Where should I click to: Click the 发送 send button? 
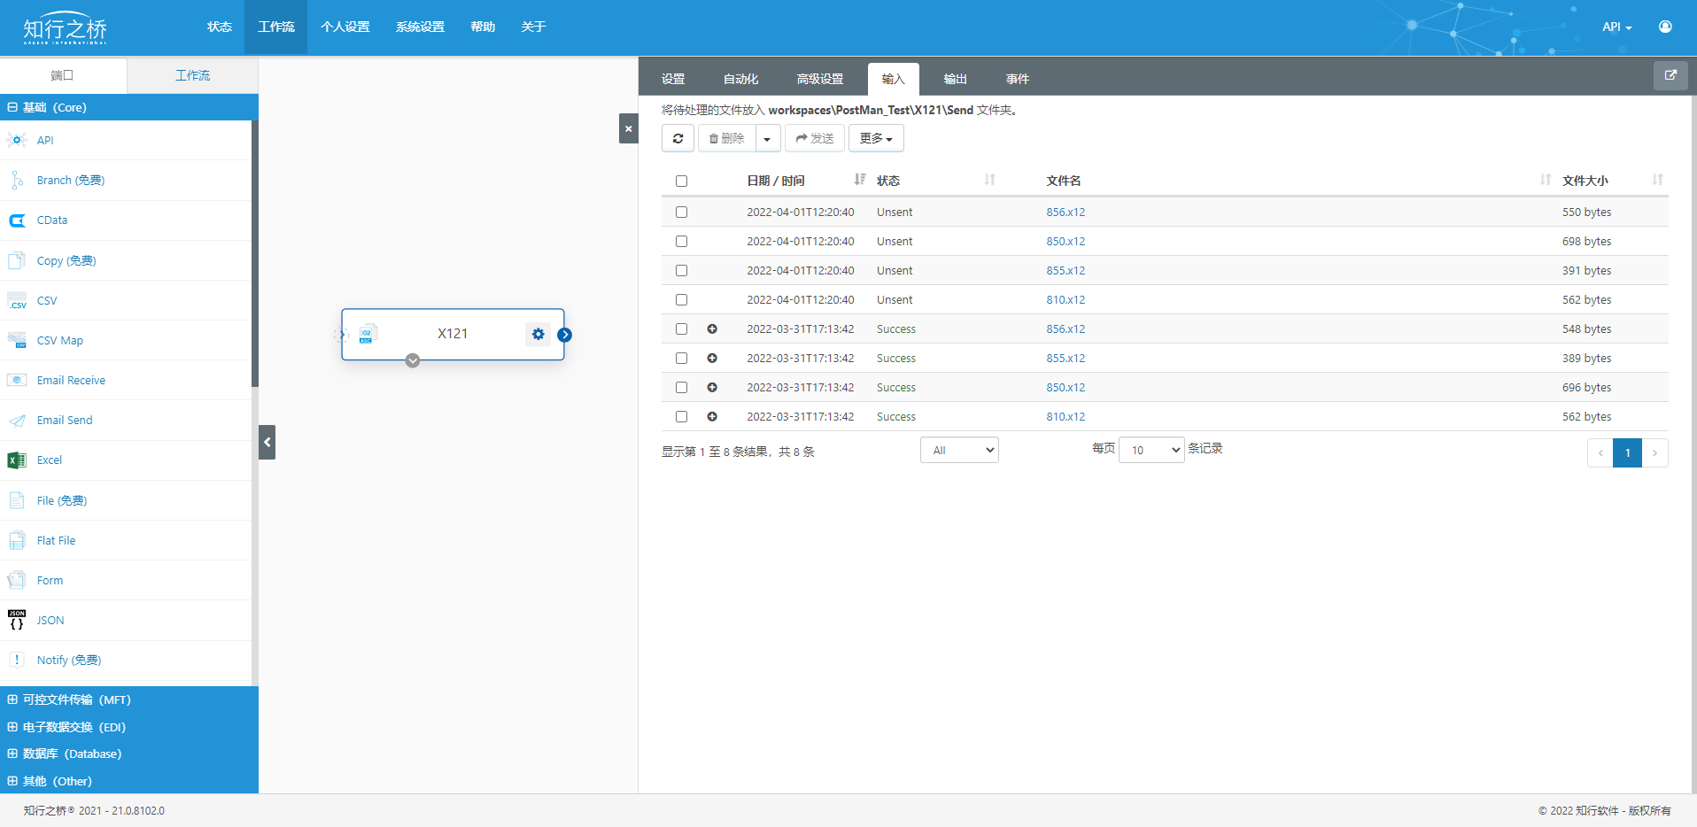(x=815, y=138)
